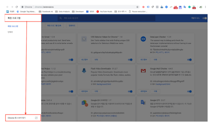Open 세부정보 for Flash Video Downloader
Screen dimensions: 216x130
[85, 91]
